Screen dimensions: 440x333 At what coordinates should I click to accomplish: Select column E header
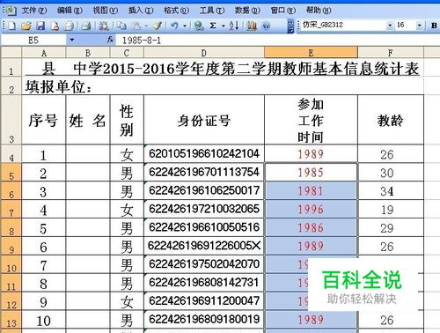(311, 53)
